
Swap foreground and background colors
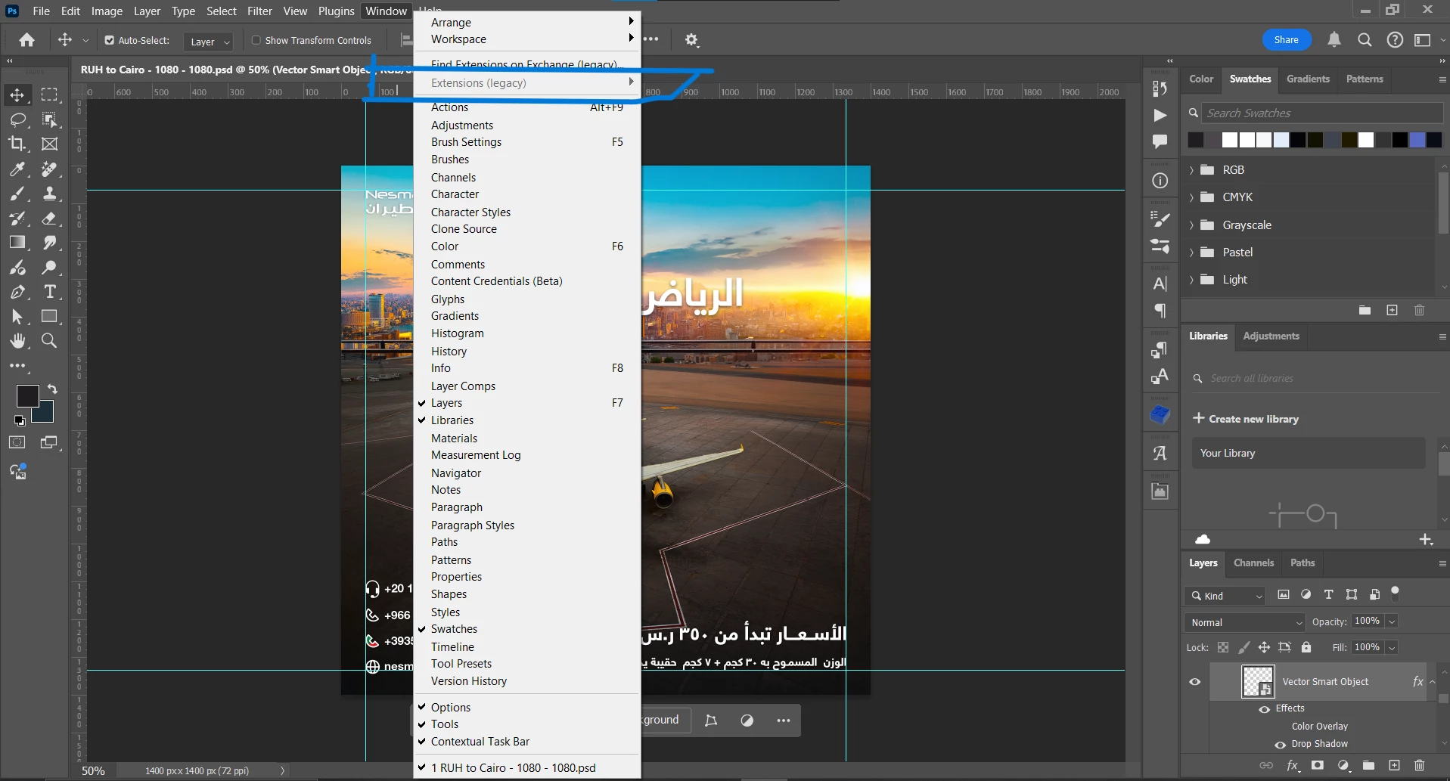[x=52, y=389]
